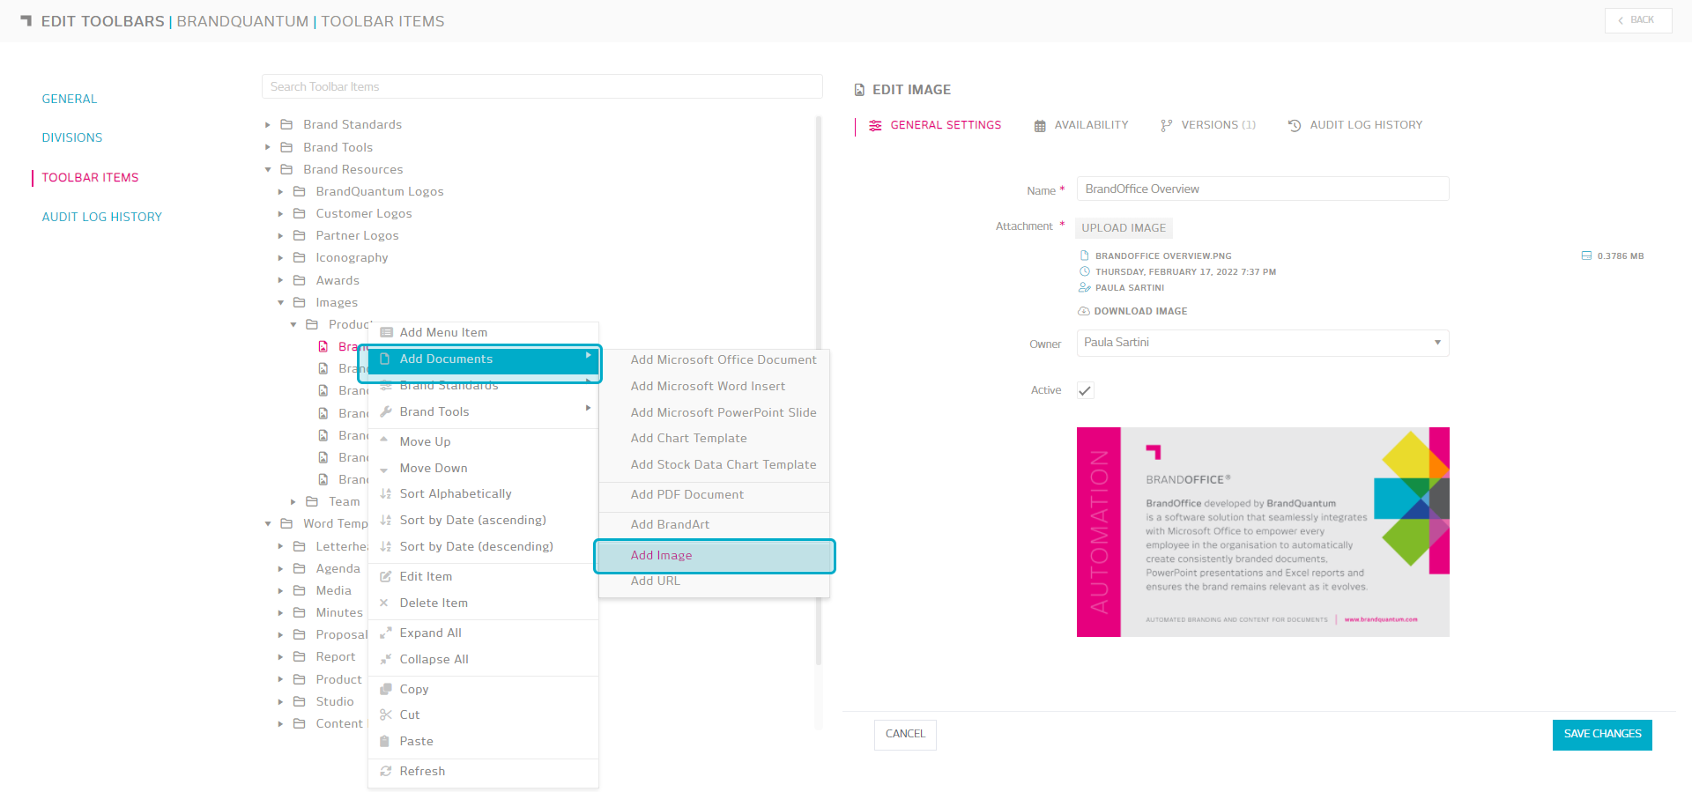Viewport: 1692px width, 792px height.
Task: Click the Back button
Action: (1638, 20)
